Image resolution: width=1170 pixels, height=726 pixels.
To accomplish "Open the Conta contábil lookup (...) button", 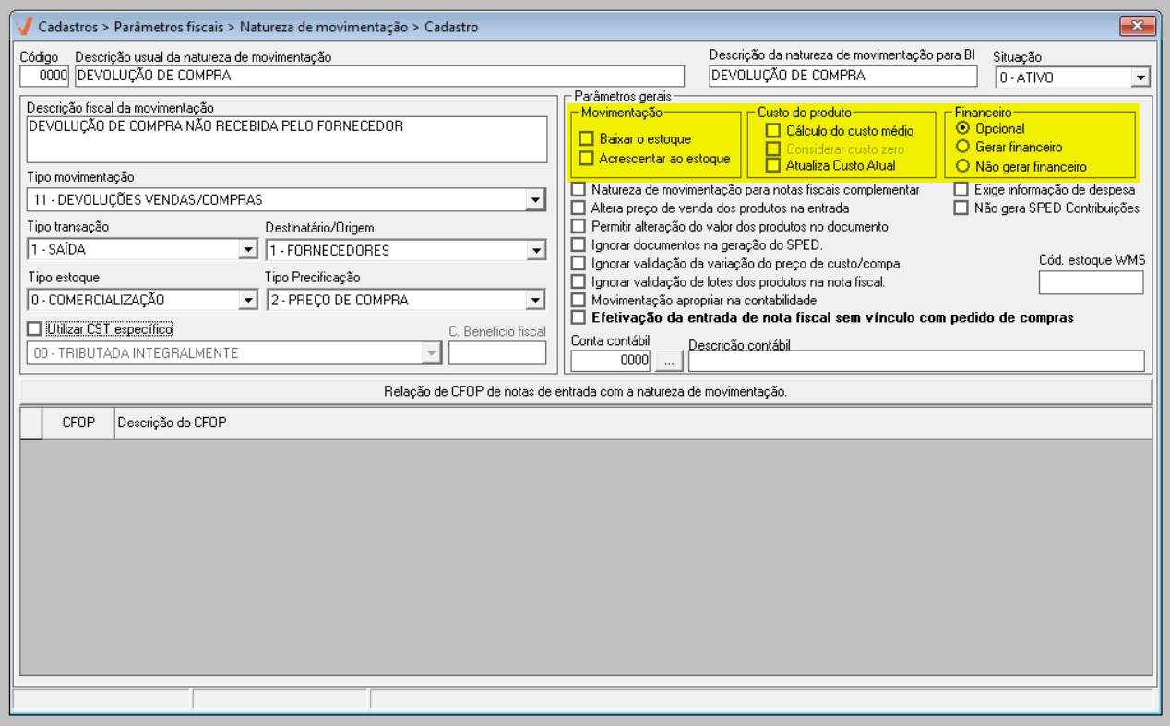I will [x=669, y=361].
